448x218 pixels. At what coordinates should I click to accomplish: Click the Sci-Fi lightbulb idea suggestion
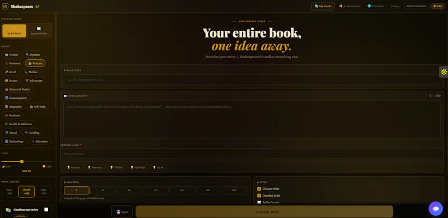click(x=158, y=167)
